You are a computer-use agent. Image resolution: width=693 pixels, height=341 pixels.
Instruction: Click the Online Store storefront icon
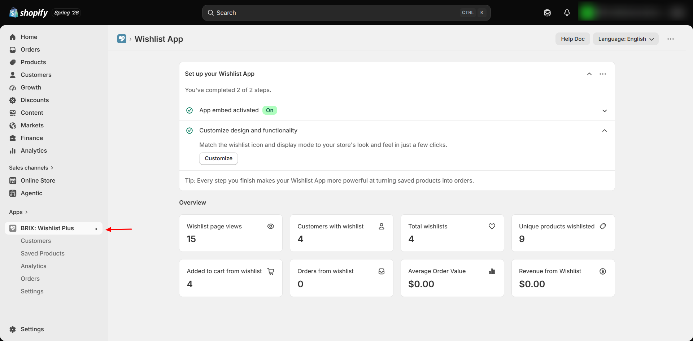point(13,180)
